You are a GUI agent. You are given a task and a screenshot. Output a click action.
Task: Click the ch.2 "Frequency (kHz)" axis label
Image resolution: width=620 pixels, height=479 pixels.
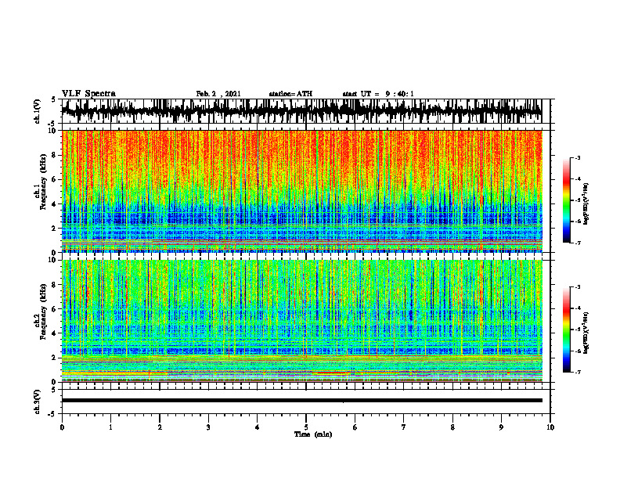click(x=44, y=312)
